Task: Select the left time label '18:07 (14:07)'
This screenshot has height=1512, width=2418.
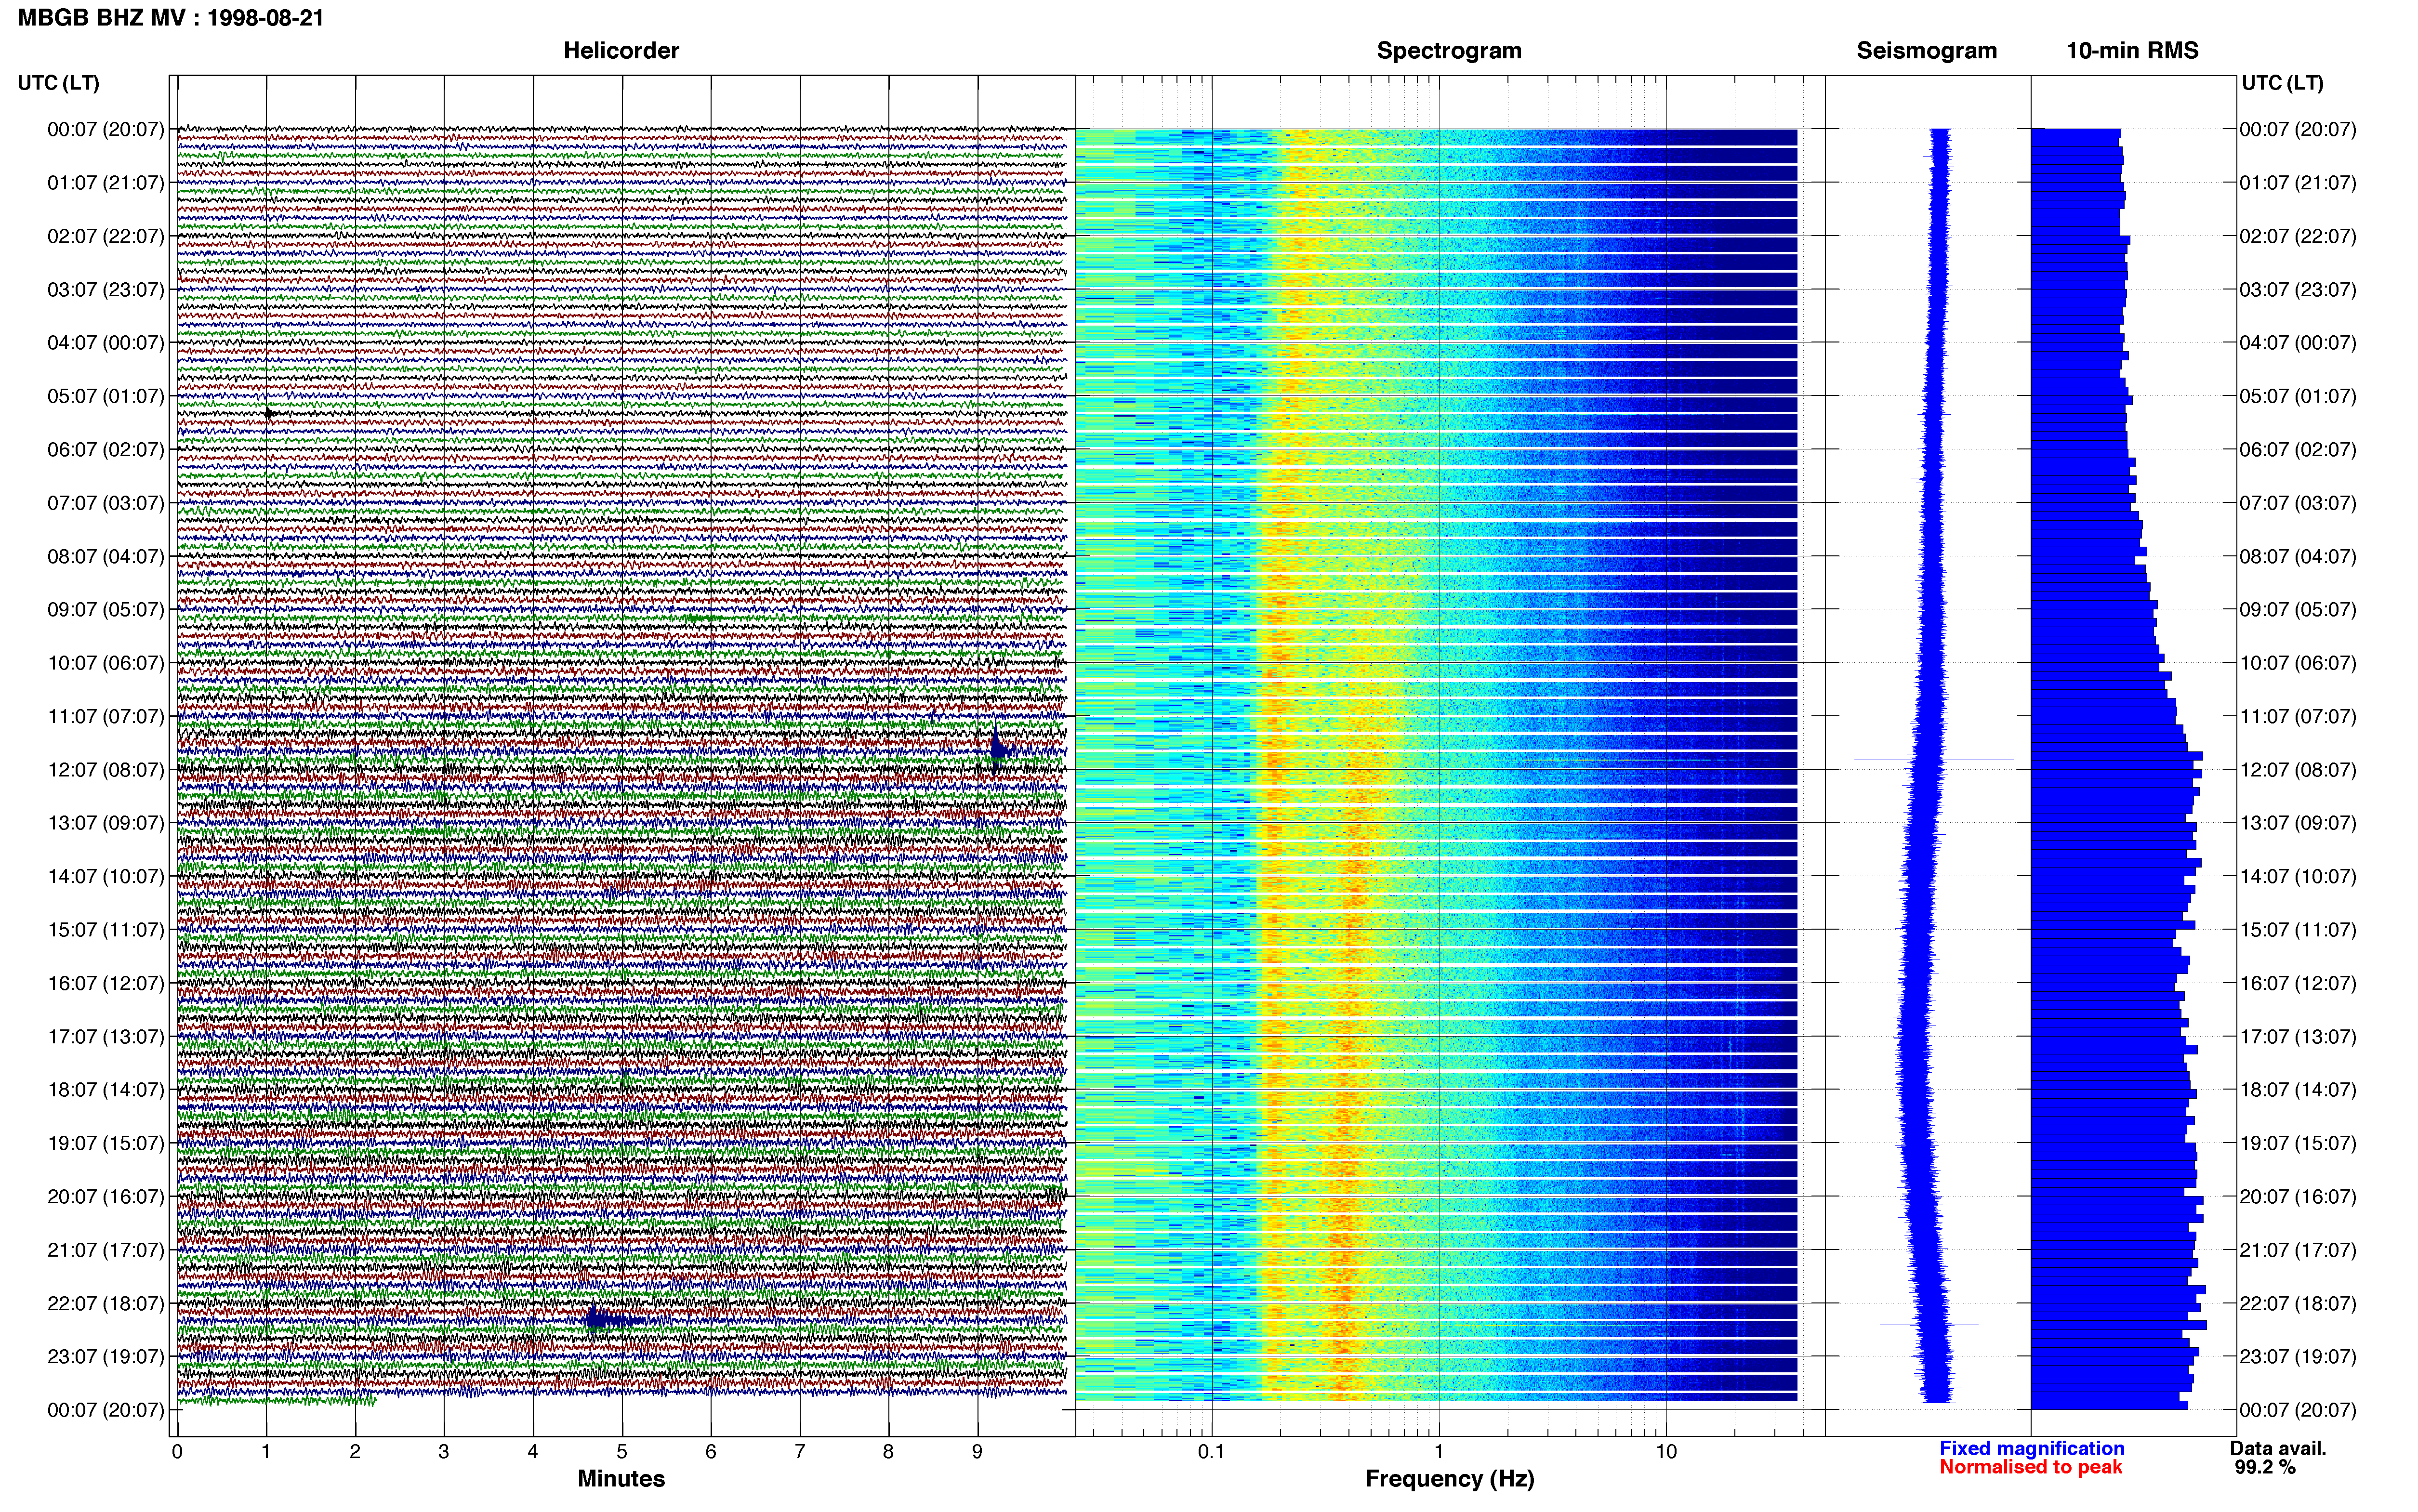Action: coord(106,1090)
